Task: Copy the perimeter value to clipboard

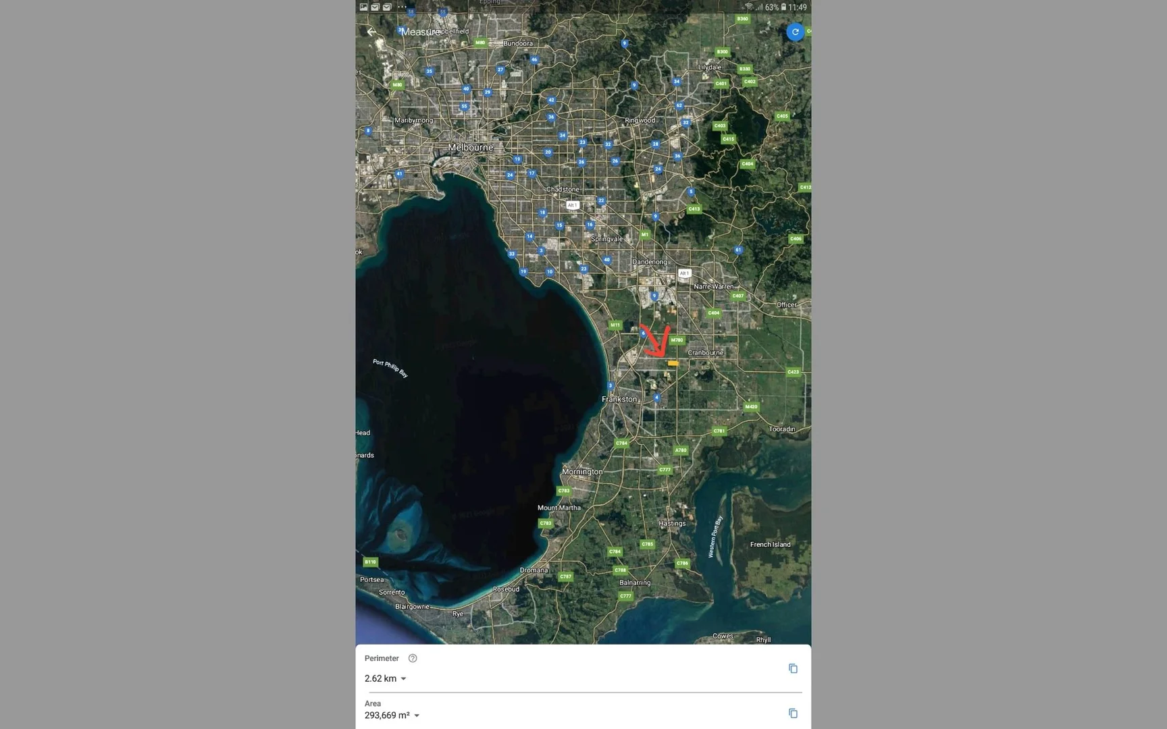Action: (x=793, y=668)
